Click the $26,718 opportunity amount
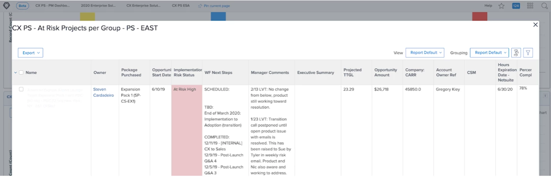 tap(382, 89)
